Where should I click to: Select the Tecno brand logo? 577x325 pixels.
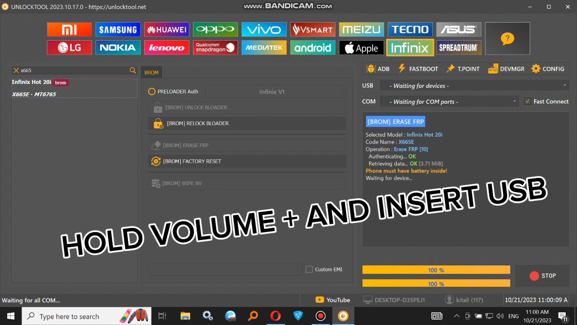tap(410, 29)
